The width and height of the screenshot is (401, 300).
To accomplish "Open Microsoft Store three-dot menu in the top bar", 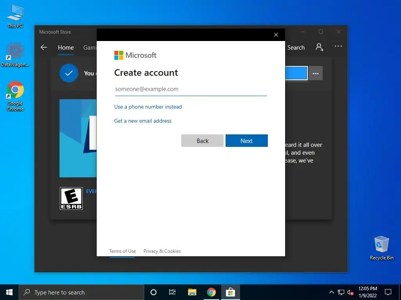I will [338, 46].
